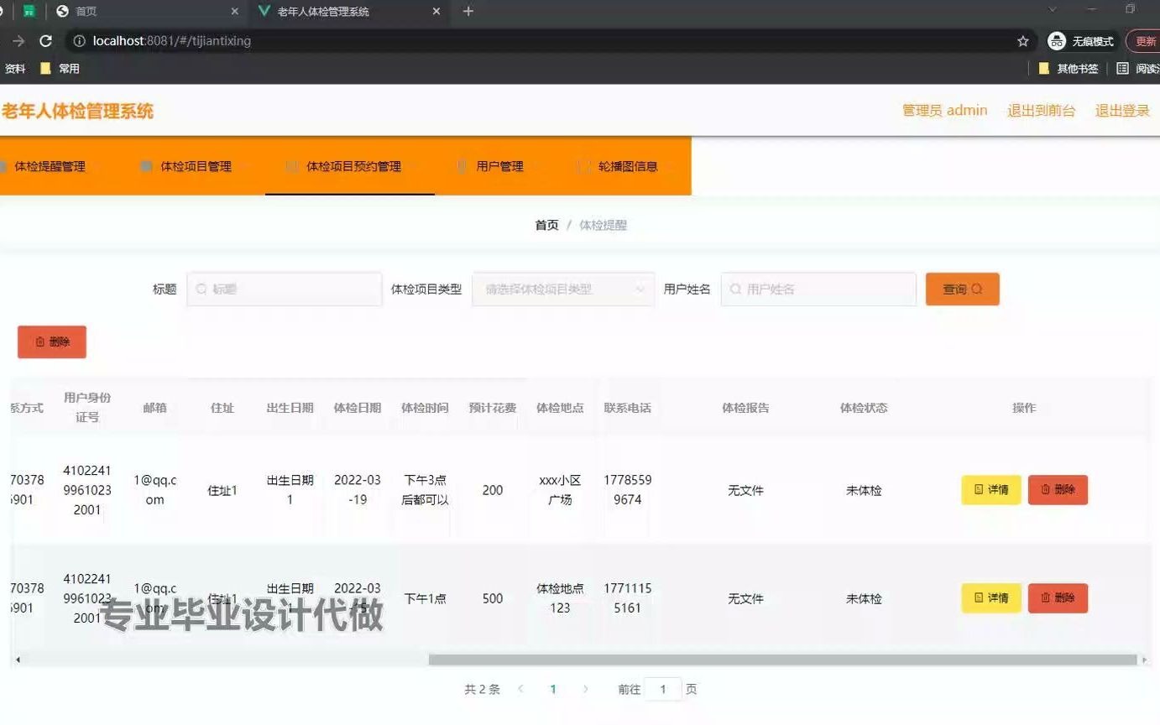Click the browser 更新 button
Image resolution: width=1160 pixels, height=725 pixels.
point(1144,41)
